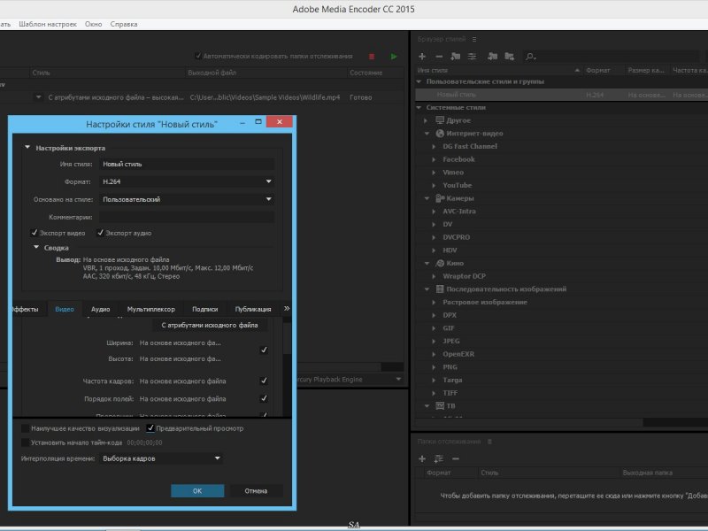Select the Новый стиль preset row

point(562,95)
